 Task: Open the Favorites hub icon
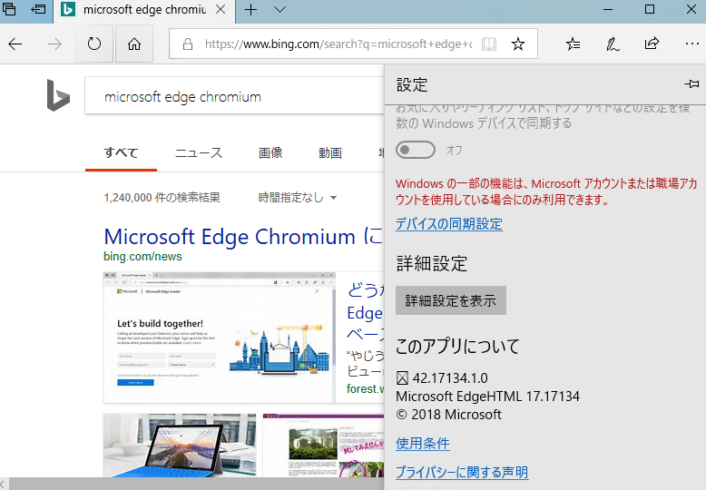pyautogui.click(x=573, y=44)
